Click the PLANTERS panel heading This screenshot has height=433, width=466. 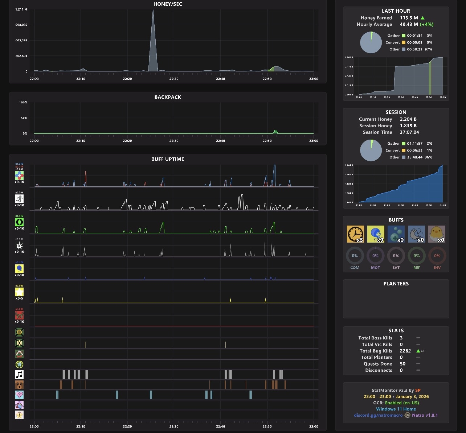pyautogui.click(x=396, y=284)
